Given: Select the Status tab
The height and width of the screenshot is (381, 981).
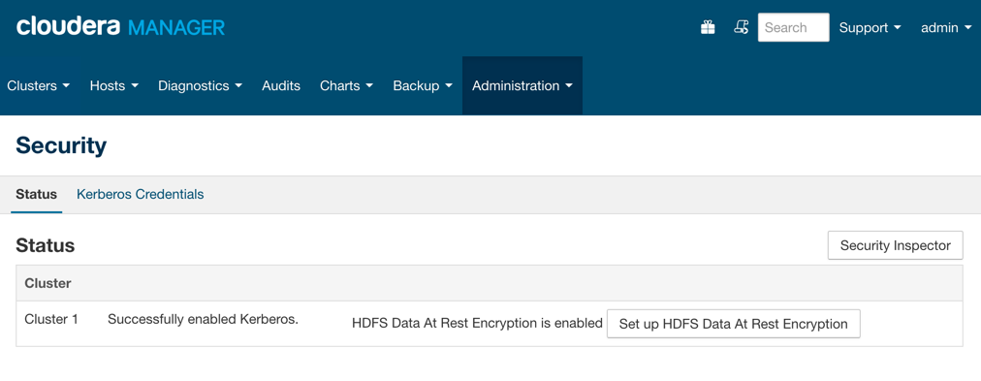Looking at the screenshot, I should [36, 195].
